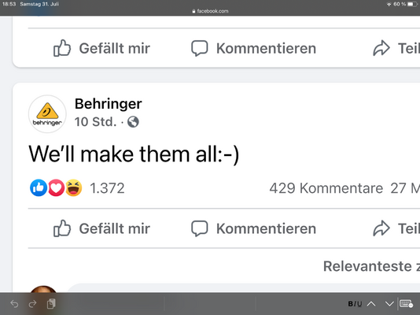
Task: Open the Behringer page name link
Action: (x=109, y=104)
